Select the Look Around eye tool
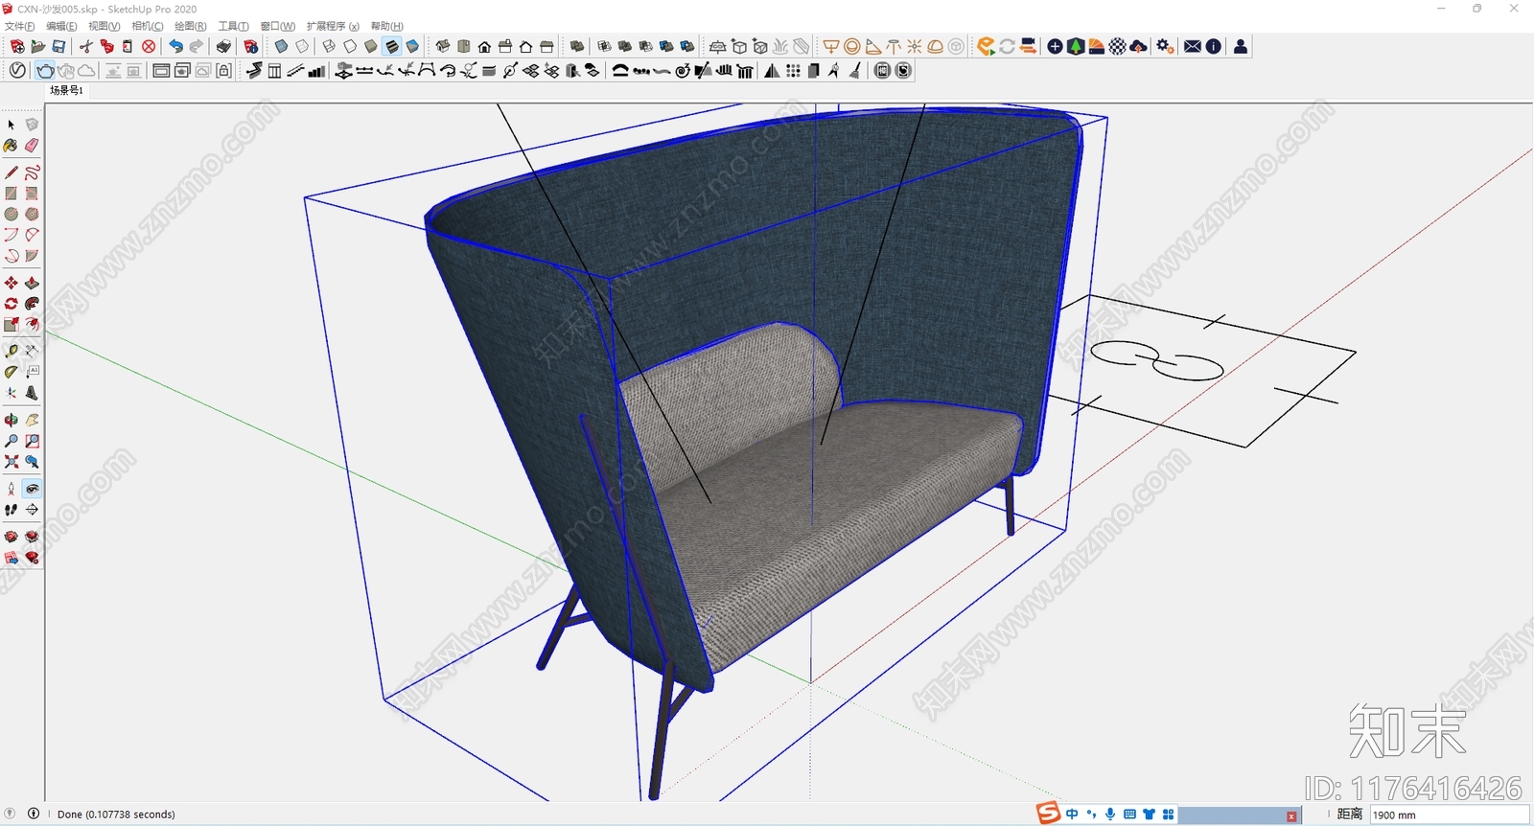This screenshot has height=826, width=1534. [32, 489]
